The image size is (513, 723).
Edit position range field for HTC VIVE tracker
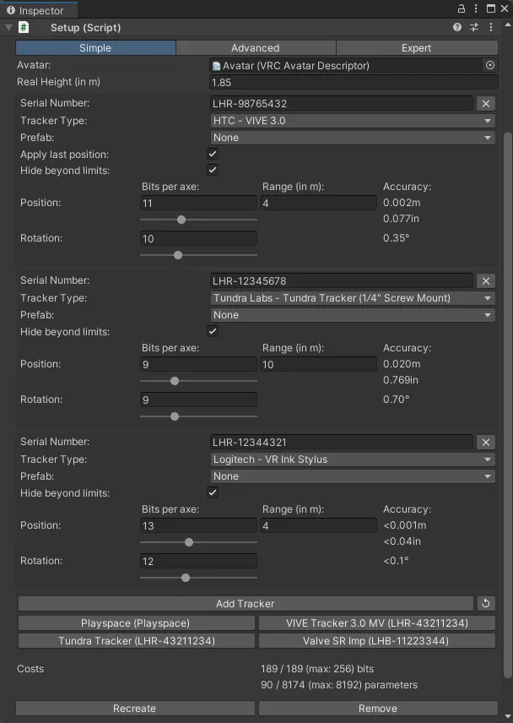click(x=319, y=203)
